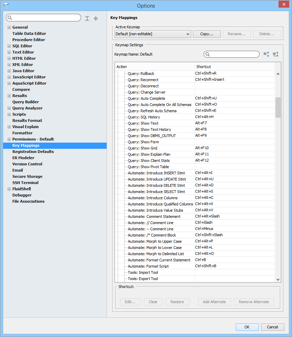The height and width of the screenshot is (337, 292).
Task: Click the Edit... shortcut button
Action: click(130, 302)
